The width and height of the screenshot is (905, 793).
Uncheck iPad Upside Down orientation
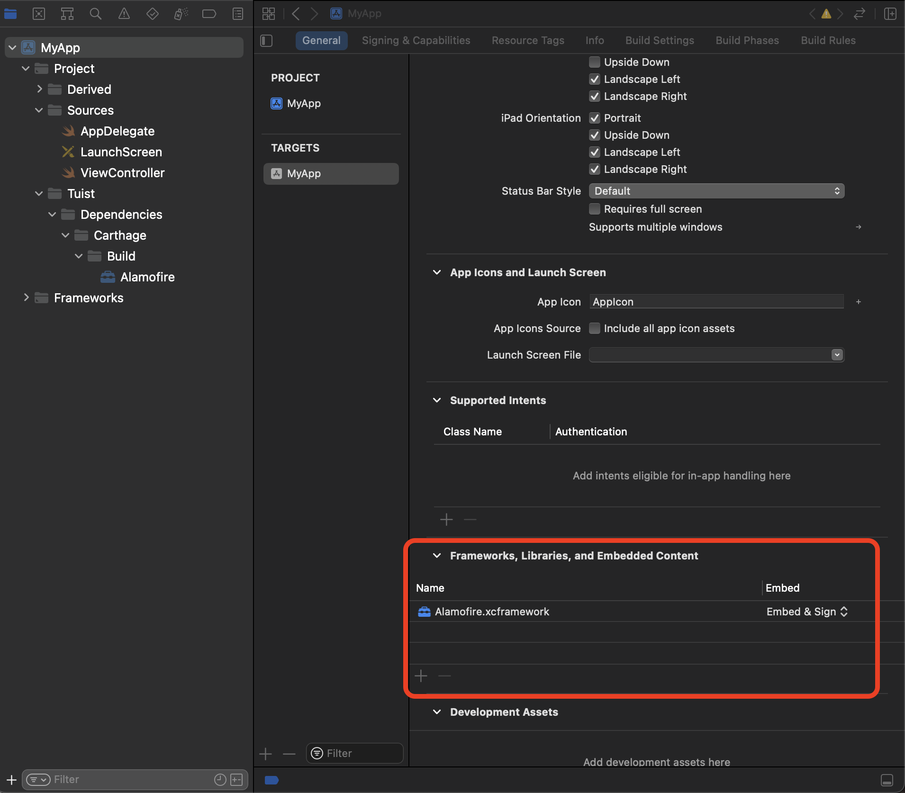(595, 135)
